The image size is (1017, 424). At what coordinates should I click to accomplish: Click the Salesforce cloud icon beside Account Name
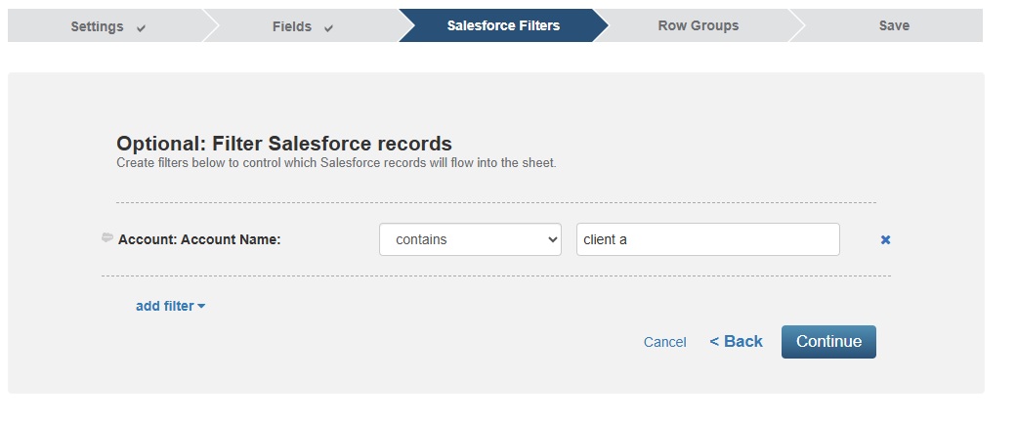pos(107,238)
